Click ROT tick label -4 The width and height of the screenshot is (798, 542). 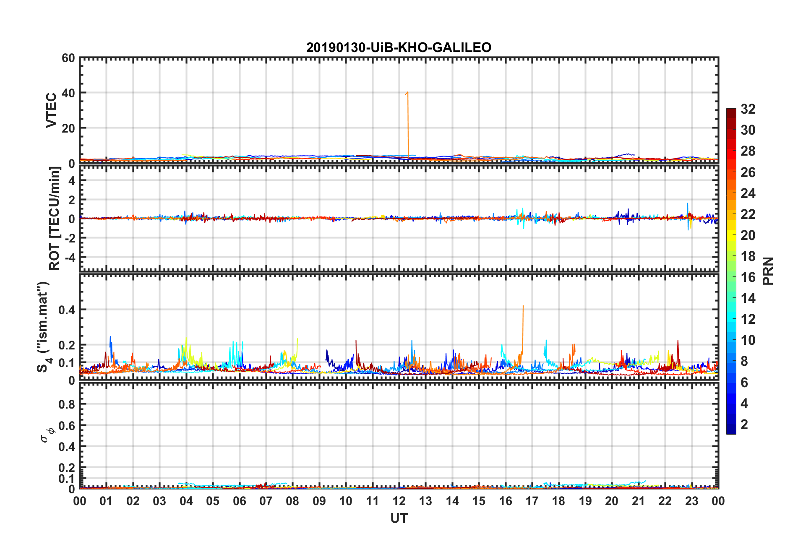point(71,257)
